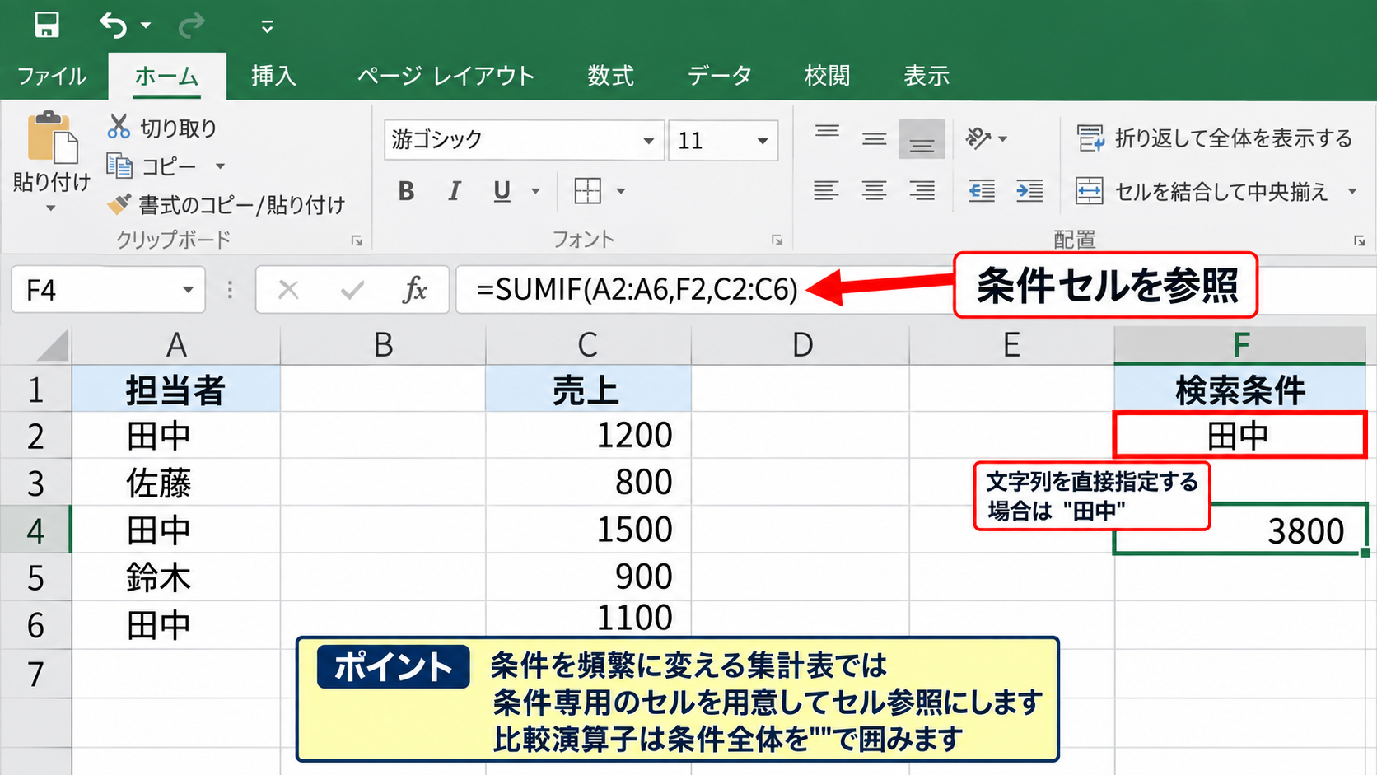1377x775 pixels.
Task: Click the Undo arrow icon
Action: [113, 26]
